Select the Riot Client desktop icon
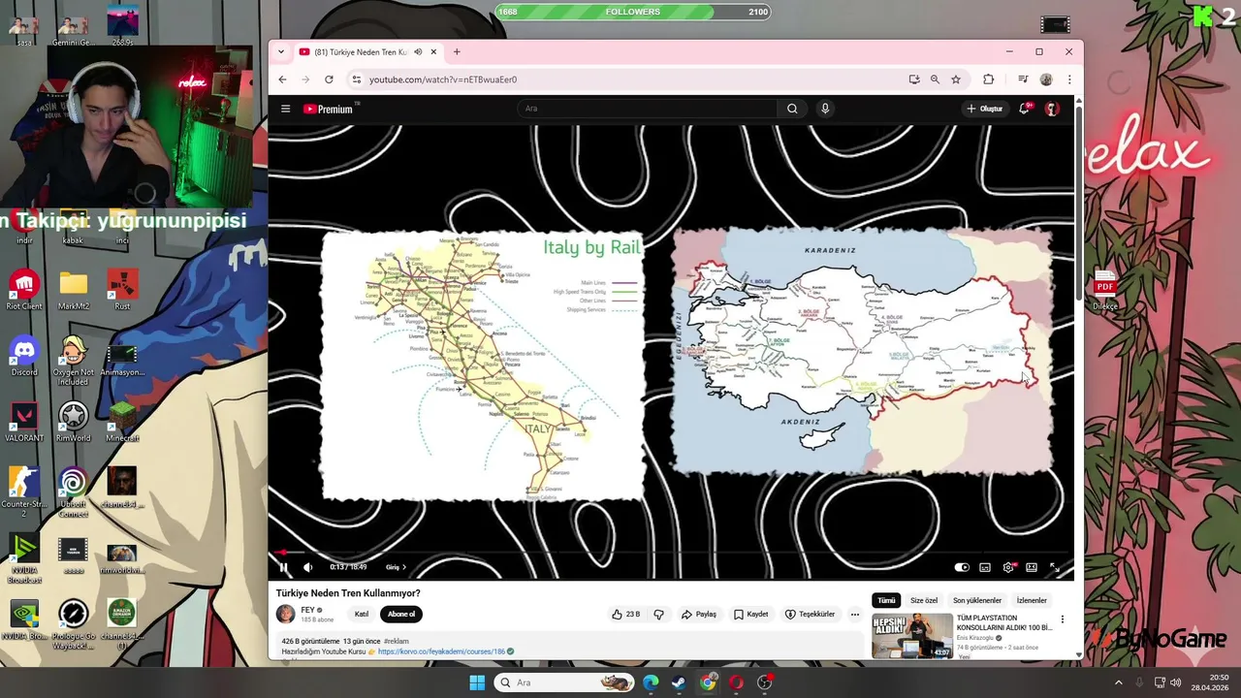This screenshot has width=1241, height=698. [24, 290]
